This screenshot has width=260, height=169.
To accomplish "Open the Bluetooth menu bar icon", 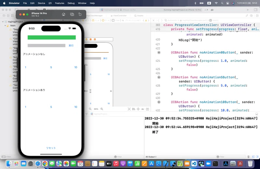I will [x=195, y=3].
